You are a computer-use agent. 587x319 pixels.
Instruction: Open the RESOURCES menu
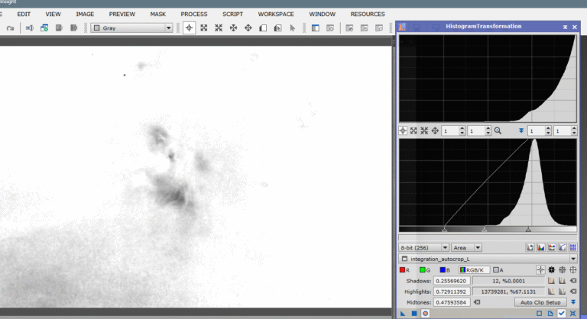[x=368, y=14]
